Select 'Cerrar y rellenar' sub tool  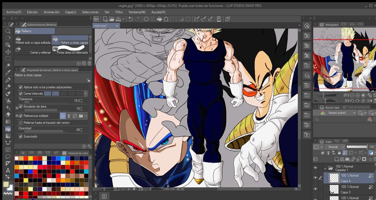[33, 50]
